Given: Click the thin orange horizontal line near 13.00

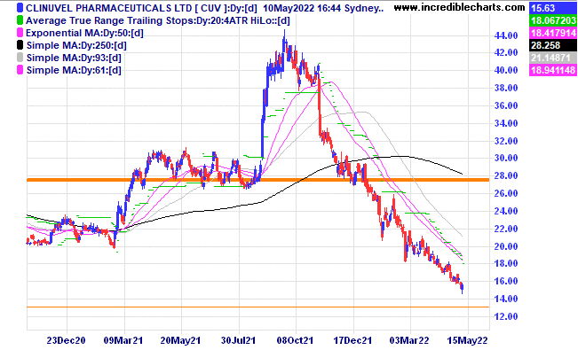Looking at the screenshot, I should coord(258,307).
